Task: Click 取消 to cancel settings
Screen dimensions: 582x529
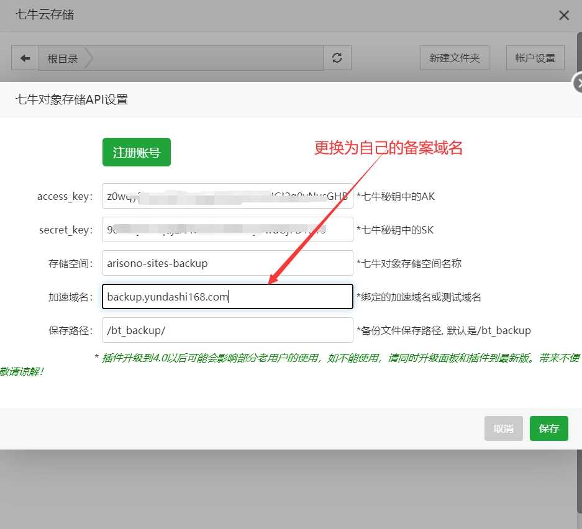Action: [504, 428]
